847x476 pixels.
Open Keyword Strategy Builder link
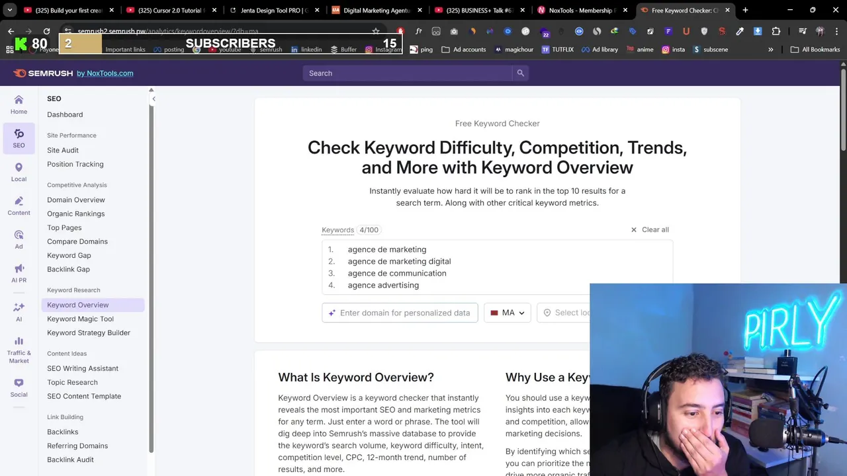(x=89, y=333)
